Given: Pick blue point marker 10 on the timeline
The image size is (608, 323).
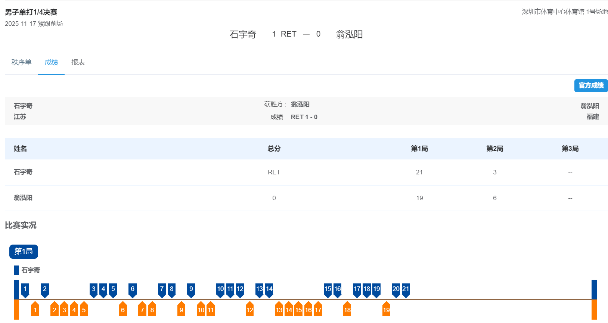Looking at the screenshot, I should tap(220, 289).
